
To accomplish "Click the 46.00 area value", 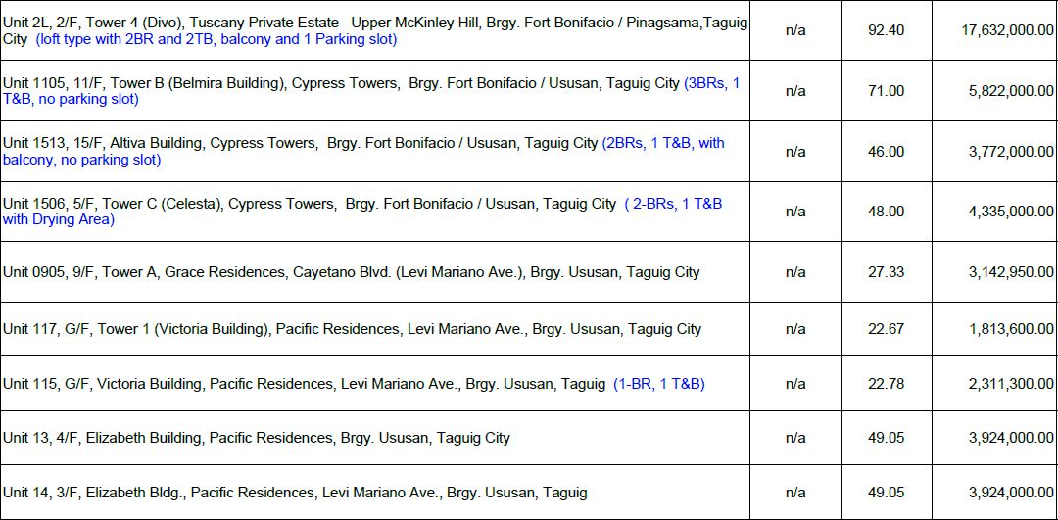I will pyautogui.click(x=886, y=152).
